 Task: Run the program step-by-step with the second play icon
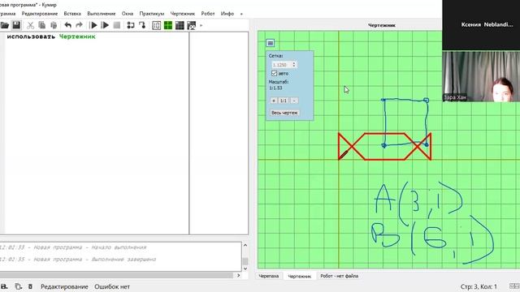pos(105,25)
